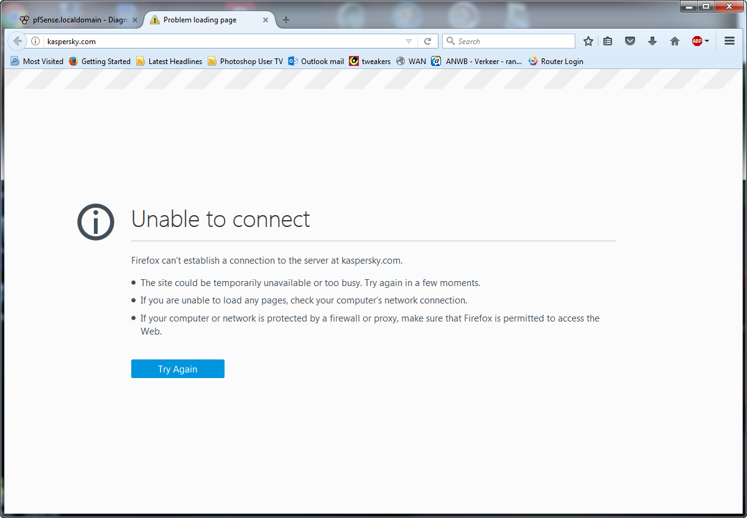Switch to the pfSense.localdomain tab
The height and width of the screenshot is (518, 747).
click(73, 20)
